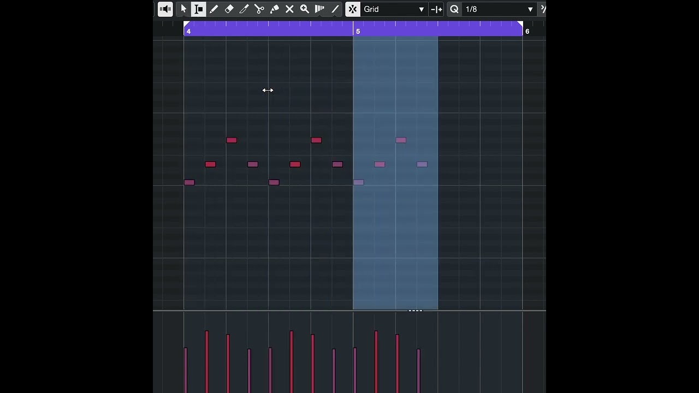This screenshot has height=393, width=699.
Task: Click the controller lane divider handle
Action: click(415, 311)
